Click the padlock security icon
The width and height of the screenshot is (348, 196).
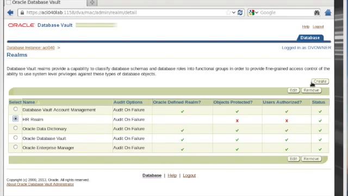point(22,13)
